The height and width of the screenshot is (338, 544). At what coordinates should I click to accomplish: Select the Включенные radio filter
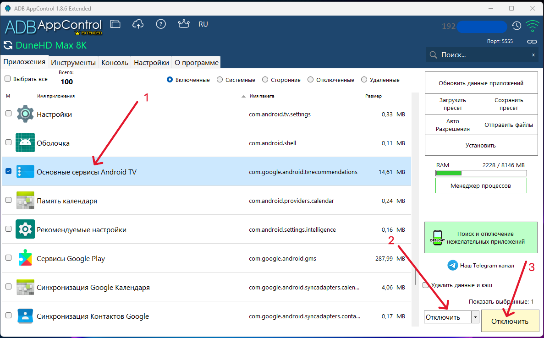tap(170, 80)
